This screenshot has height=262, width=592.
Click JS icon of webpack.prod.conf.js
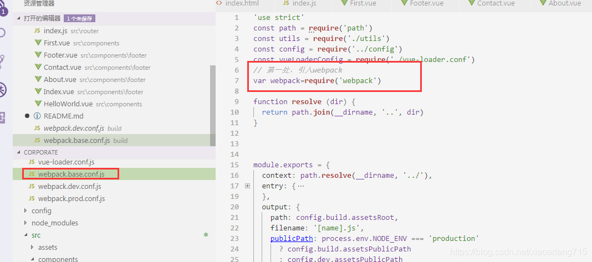[x=32, y=198]
